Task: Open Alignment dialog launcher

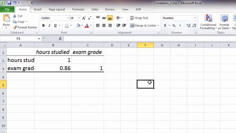Action: 158,33
